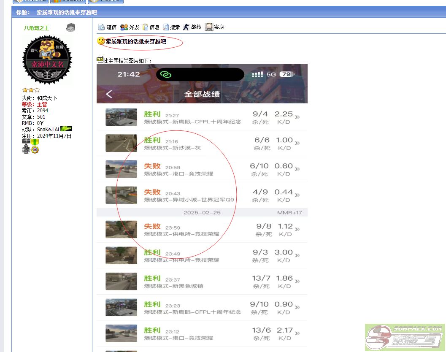
Task: Expand the 13/7 1.86 K/D match arrow
Action: tap(297, 281)
